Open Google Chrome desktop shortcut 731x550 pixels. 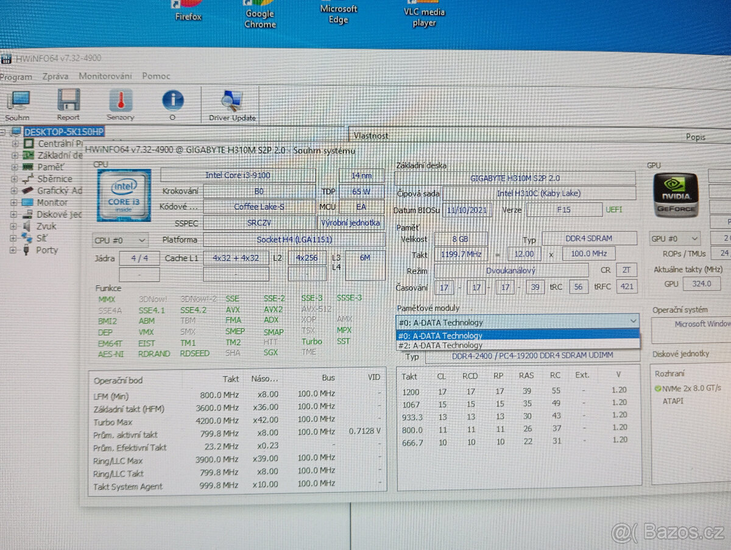click(260, 15)
